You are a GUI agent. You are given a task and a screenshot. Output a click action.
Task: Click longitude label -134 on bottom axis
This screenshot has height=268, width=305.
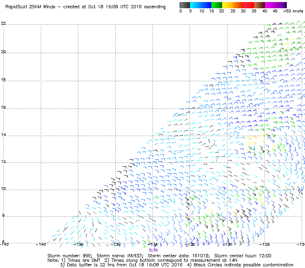[x=152, y=244]
